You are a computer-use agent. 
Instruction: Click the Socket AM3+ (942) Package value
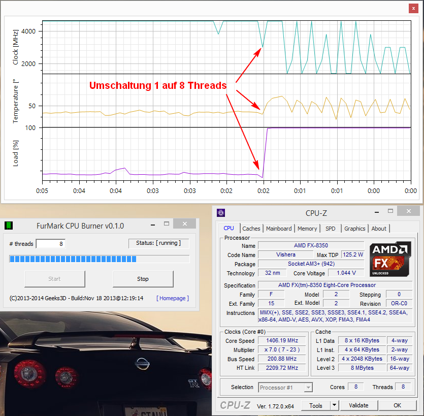click(x=311, y=264)
